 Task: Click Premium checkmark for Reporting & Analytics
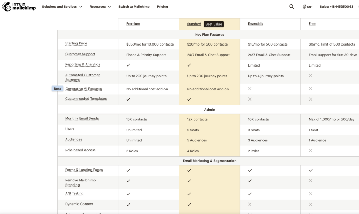[x=128, y=65]
